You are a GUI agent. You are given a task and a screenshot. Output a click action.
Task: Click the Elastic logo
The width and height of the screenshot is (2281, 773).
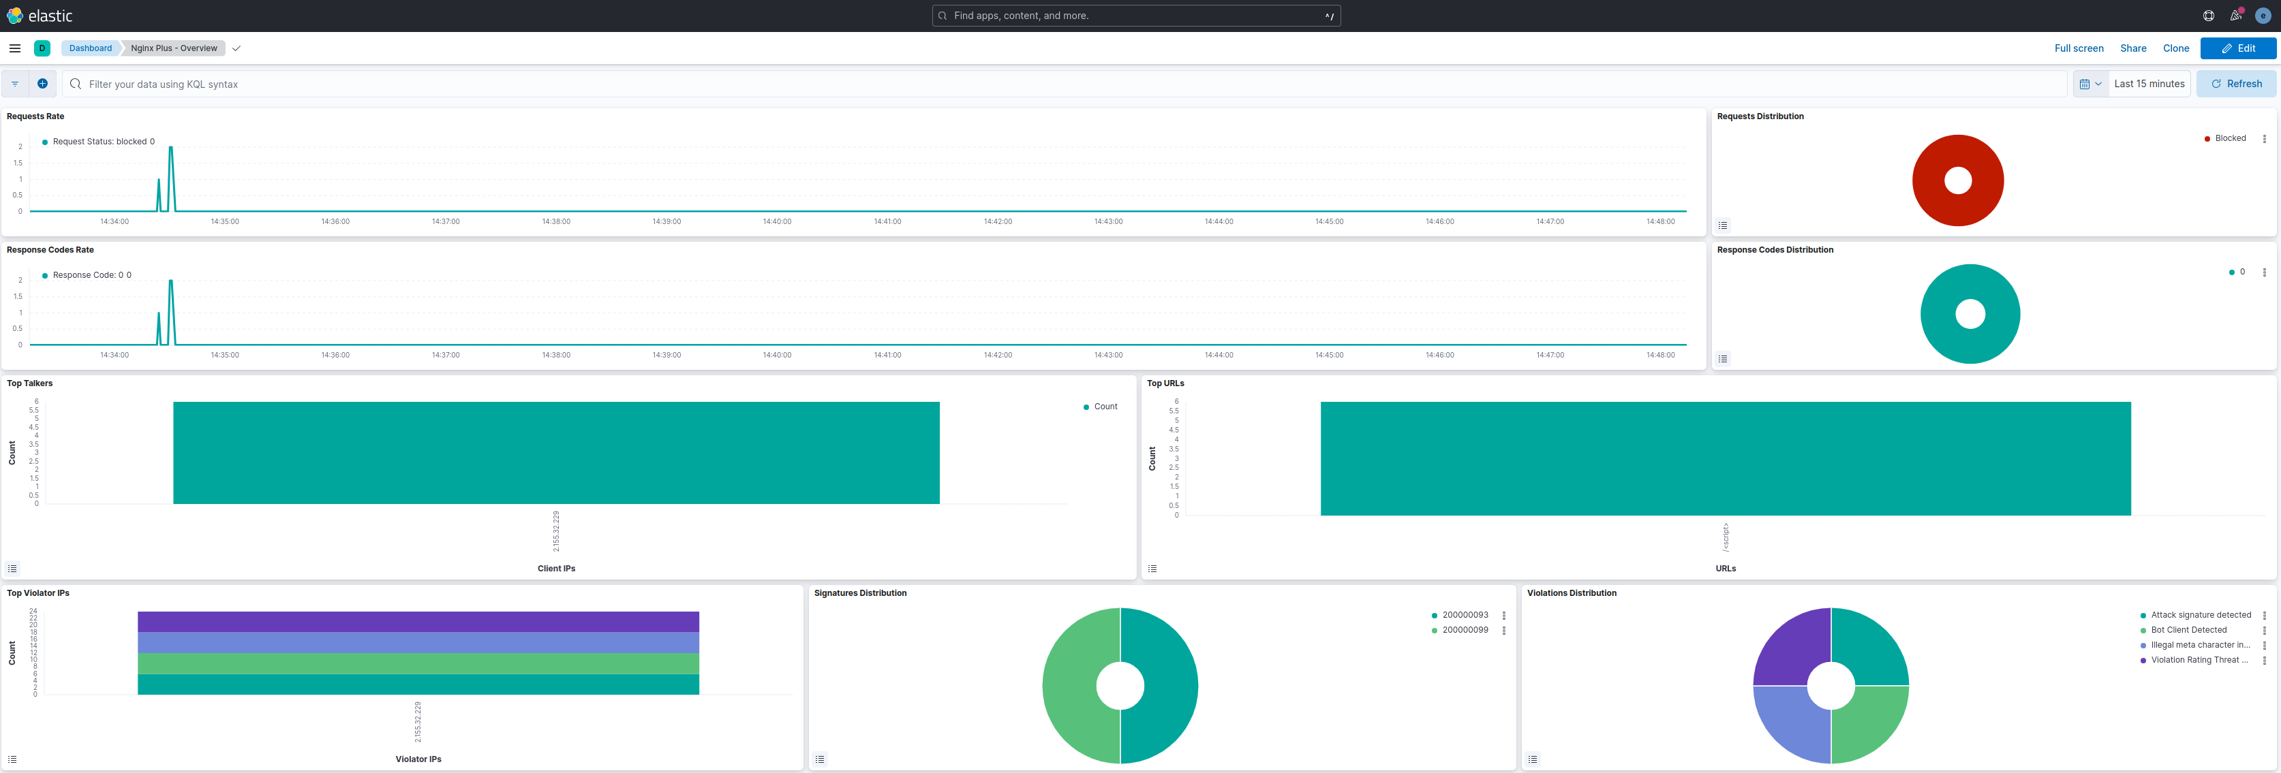39,16
